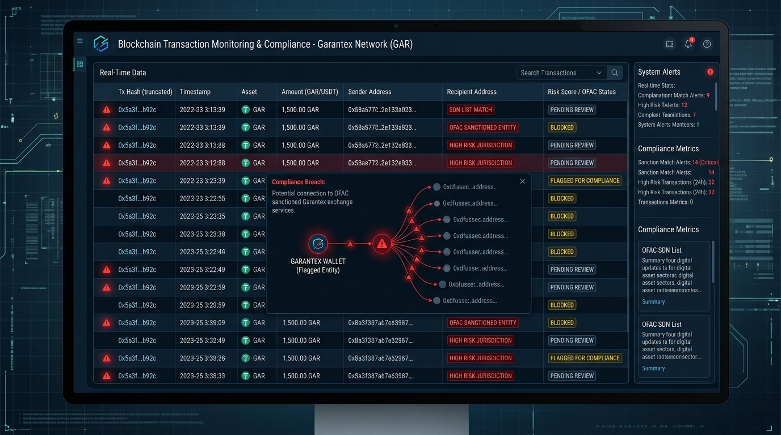Screen dimensions: 781x435
Task: Click the warning triangle on the highlighted 3:12:88 row
Action: pyautogui.click(x=106, y=163)
